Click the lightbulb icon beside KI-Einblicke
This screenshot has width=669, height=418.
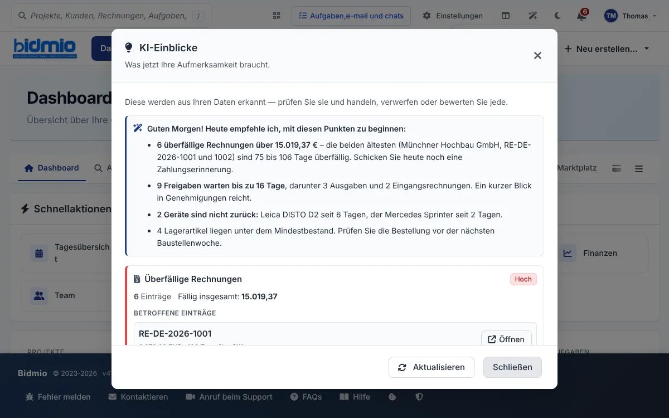[x=129, y=48]
